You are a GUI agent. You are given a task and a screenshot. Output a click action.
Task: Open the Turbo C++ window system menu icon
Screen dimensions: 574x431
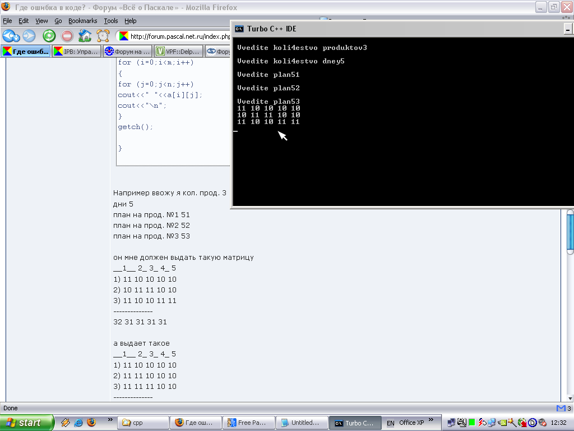pos(239,29)
